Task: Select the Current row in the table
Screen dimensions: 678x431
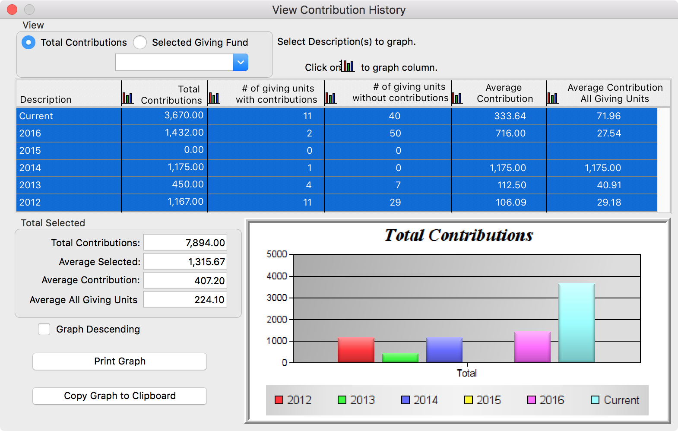Action: pyautogui.click(x=69, y=116)
